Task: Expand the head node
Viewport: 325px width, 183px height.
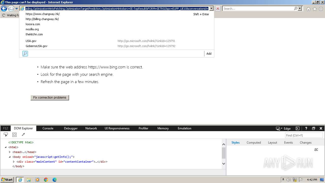Action: pyautogui.click(x=10, y=152)
